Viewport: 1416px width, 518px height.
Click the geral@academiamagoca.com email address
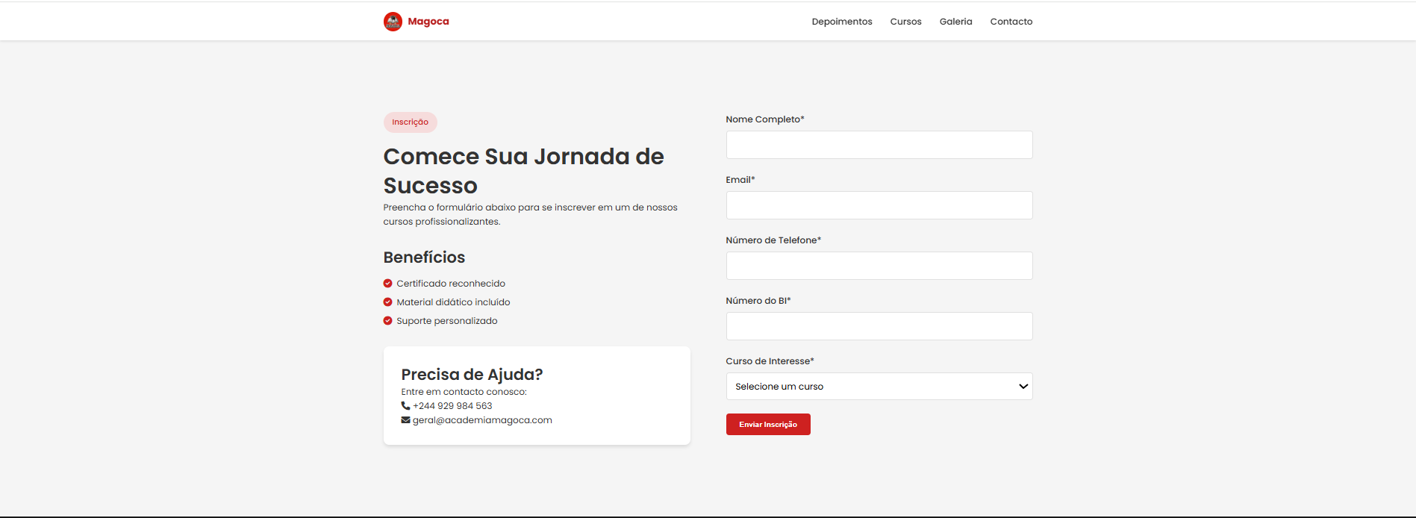pyautogui.click(x=482, y=420)
